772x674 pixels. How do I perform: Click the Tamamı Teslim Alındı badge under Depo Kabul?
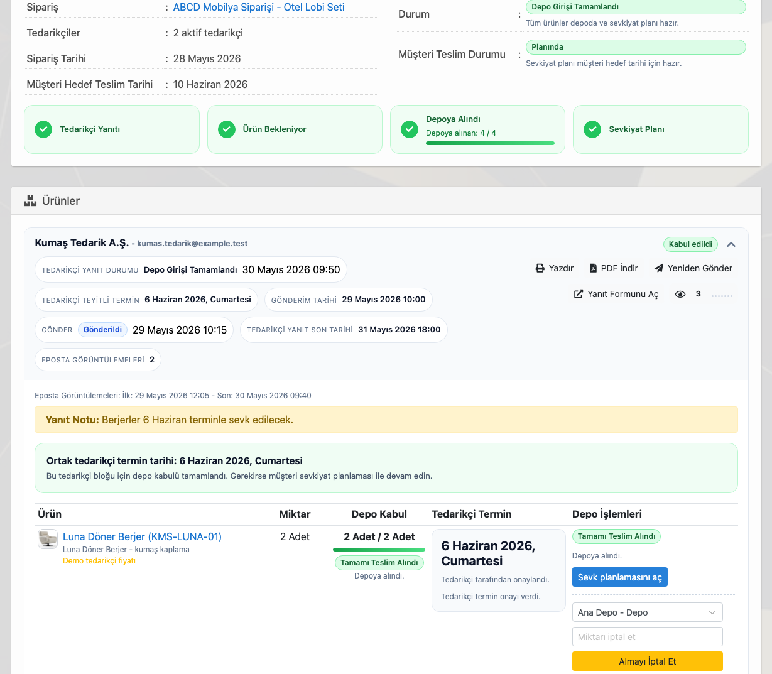point(379,563)
